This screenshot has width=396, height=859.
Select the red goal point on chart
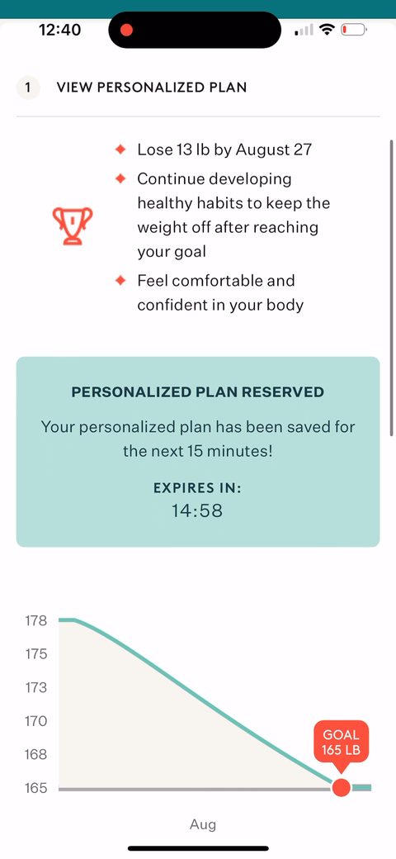(342, 788)
